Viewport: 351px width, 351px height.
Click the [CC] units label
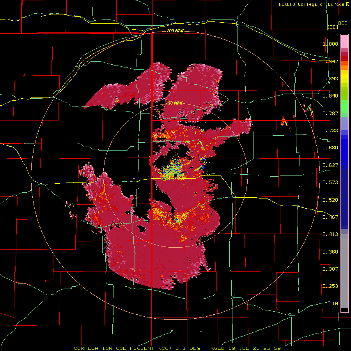pos(333,27)
